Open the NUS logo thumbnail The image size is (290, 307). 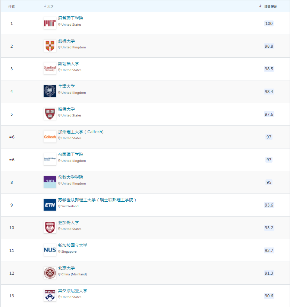50,250
